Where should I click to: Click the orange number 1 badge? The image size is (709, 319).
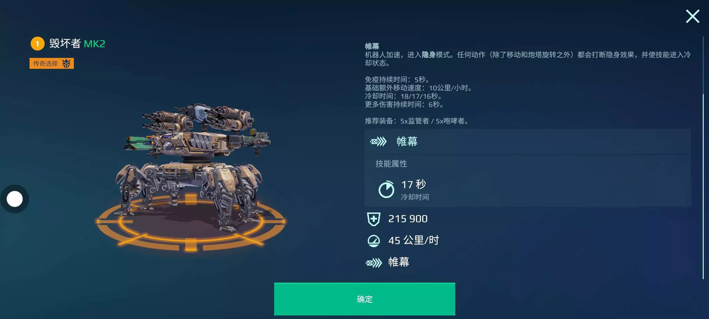[x=38, y=44]
